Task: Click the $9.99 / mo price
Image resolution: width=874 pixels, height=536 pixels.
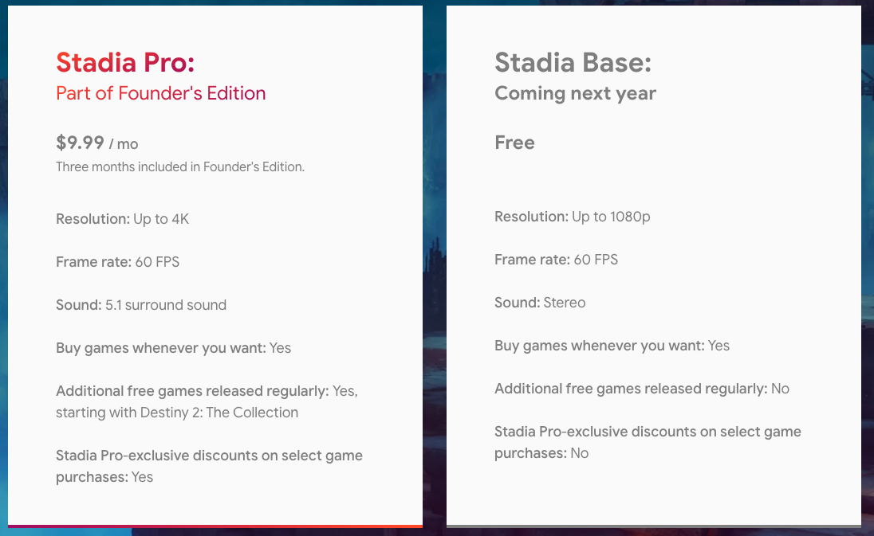Action: point(96,143)
